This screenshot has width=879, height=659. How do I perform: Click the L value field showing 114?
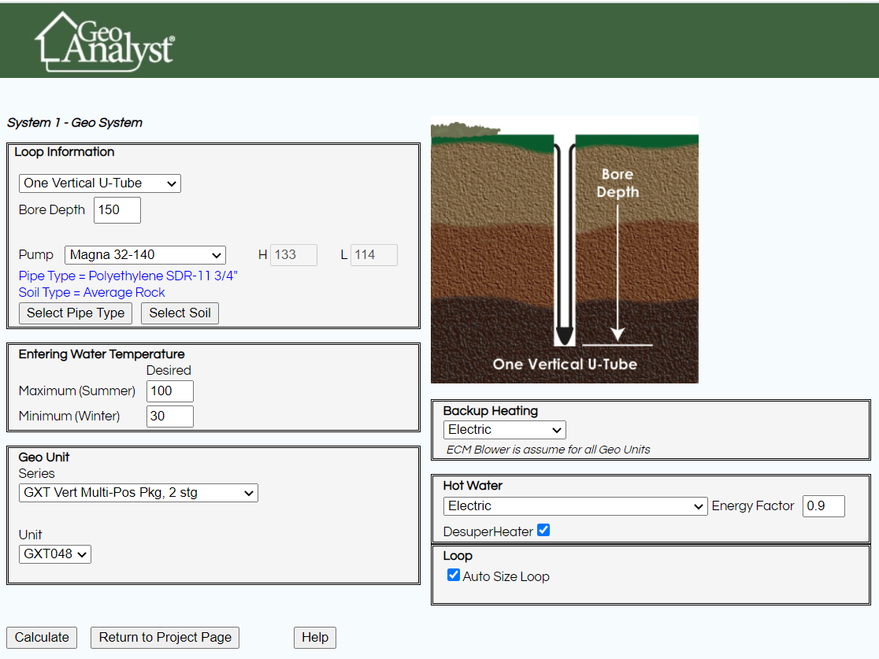(374, 255)
